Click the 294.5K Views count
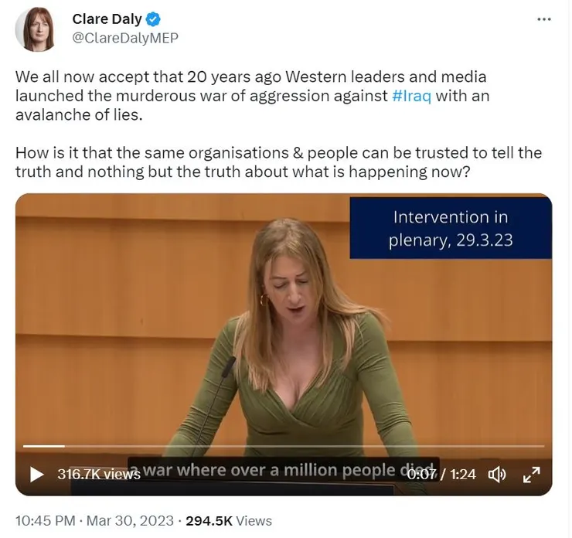The width and height of the screenshot is (572, 538). click(x=229, y=520)
